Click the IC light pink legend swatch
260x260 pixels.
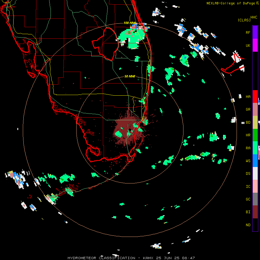click(x=255, y=186)
